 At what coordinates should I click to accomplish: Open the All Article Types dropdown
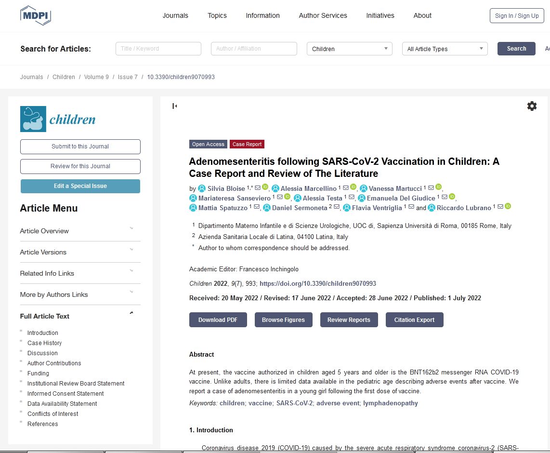(445, 49)
